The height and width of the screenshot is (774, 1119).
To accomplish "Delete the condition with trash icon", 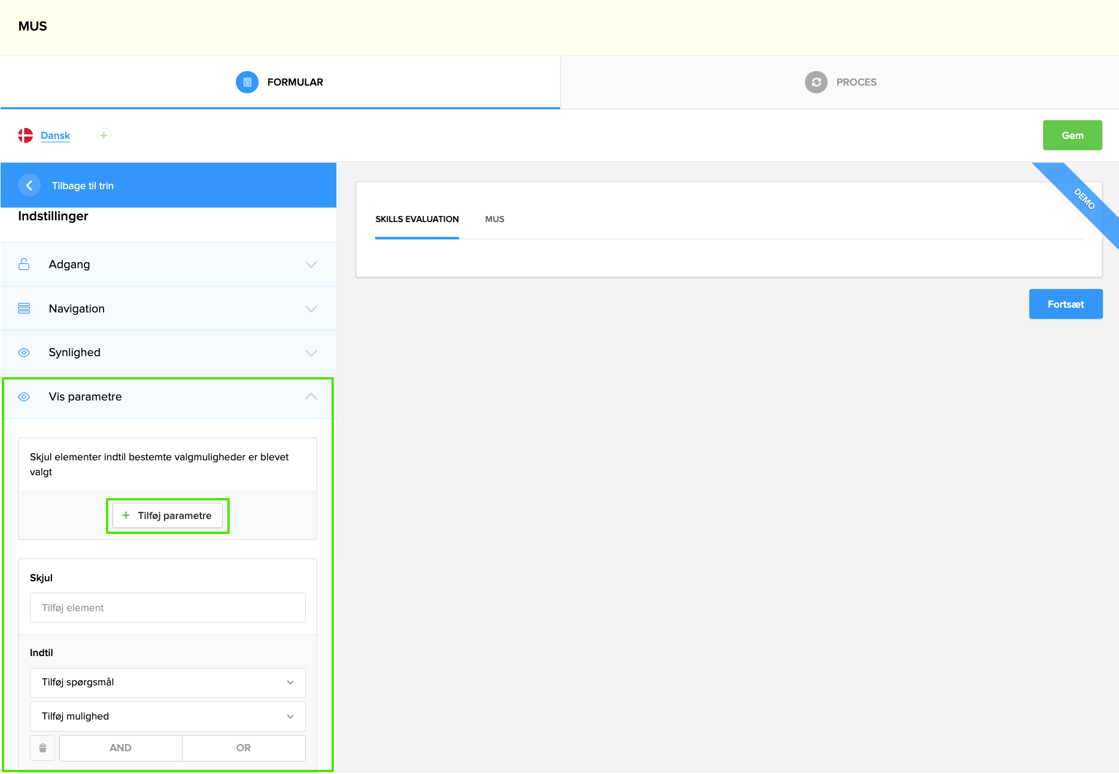I will 42,748.
